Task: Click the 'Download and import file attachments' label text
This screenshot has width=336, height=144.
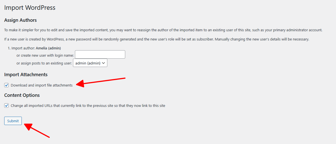Action: pos(42,85)
